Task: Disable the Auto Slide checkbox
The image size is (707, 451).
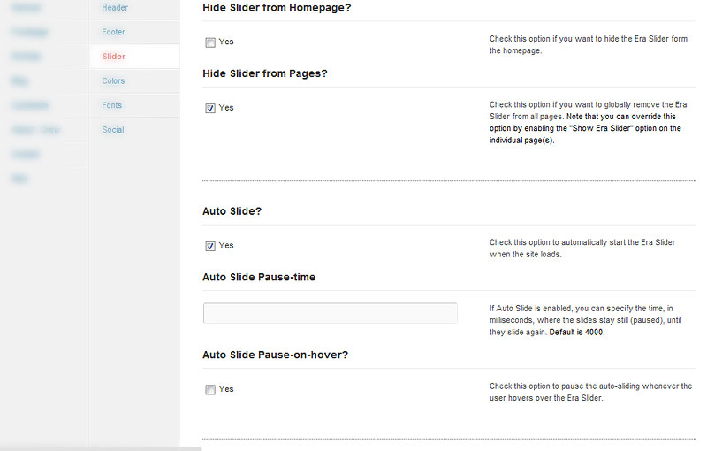Action: pos(210,246)
